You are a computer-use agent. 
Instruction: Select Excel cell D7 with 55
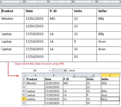click(x=94, y=103)
